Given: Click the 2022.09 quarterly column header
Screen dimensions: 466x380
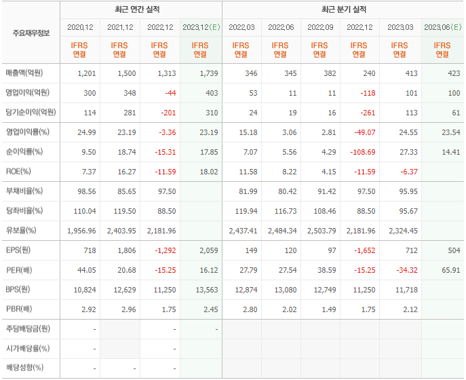Looking at the screenshot, I should click(x=320, y=27).
